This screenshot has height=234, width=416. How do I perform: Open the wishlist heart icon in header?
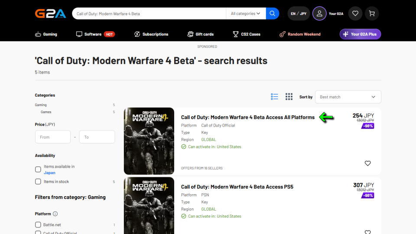coord(355,13)
